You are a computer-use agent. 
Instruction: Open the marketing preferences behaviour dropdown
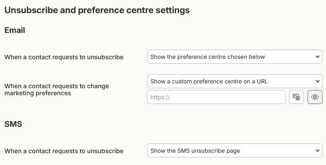pyautogui.click(x=235, y=81)
